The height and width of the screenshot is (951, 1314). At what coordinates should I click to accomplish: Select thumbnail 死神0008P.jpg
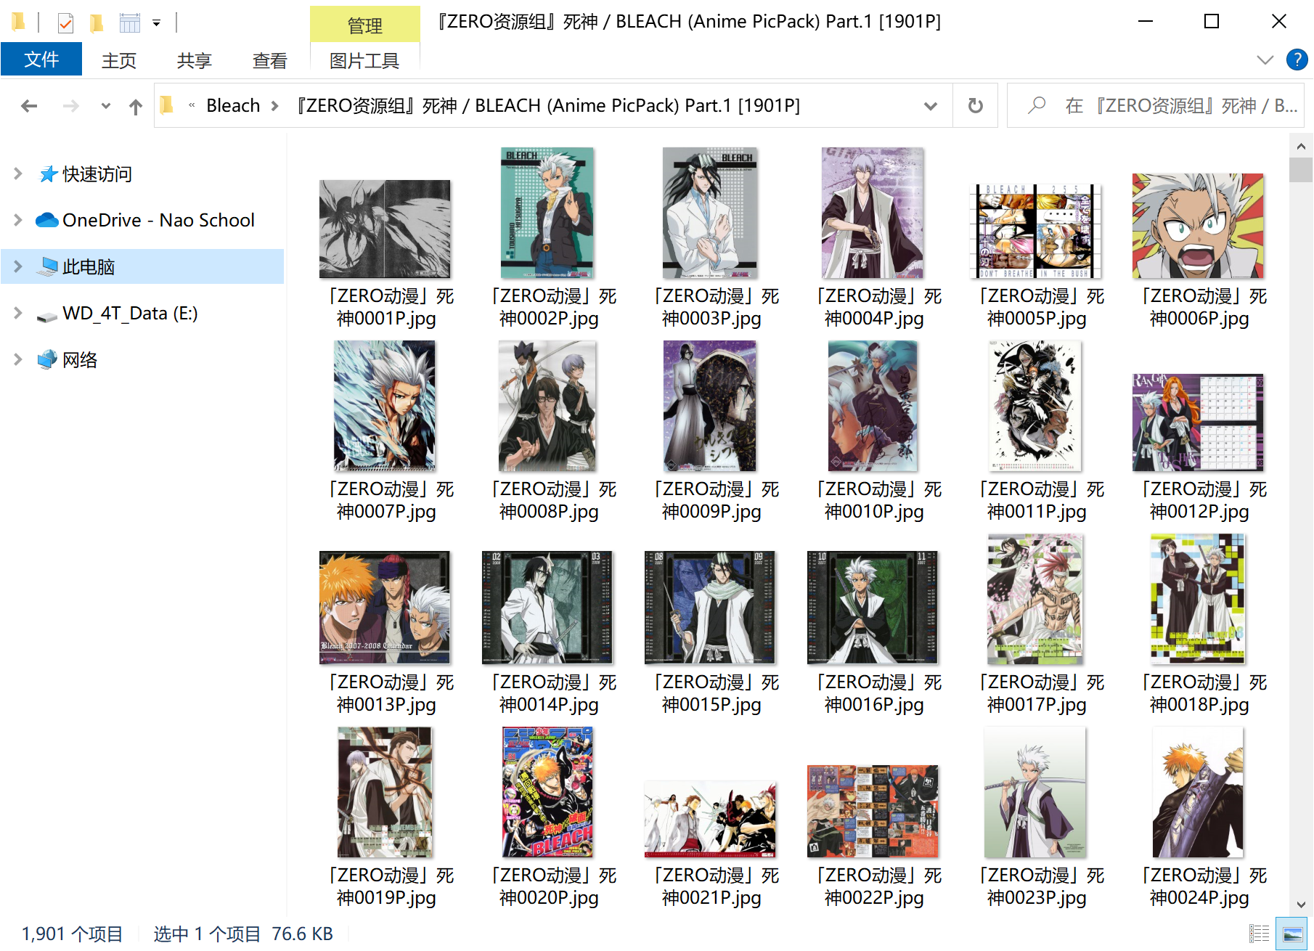(x=547, y=407)
